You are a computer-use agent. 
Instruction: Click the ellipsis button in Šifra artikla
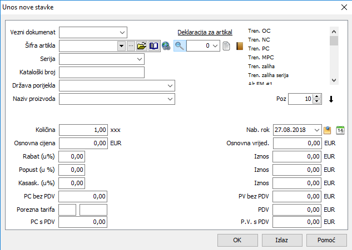[x=131, y=46]
